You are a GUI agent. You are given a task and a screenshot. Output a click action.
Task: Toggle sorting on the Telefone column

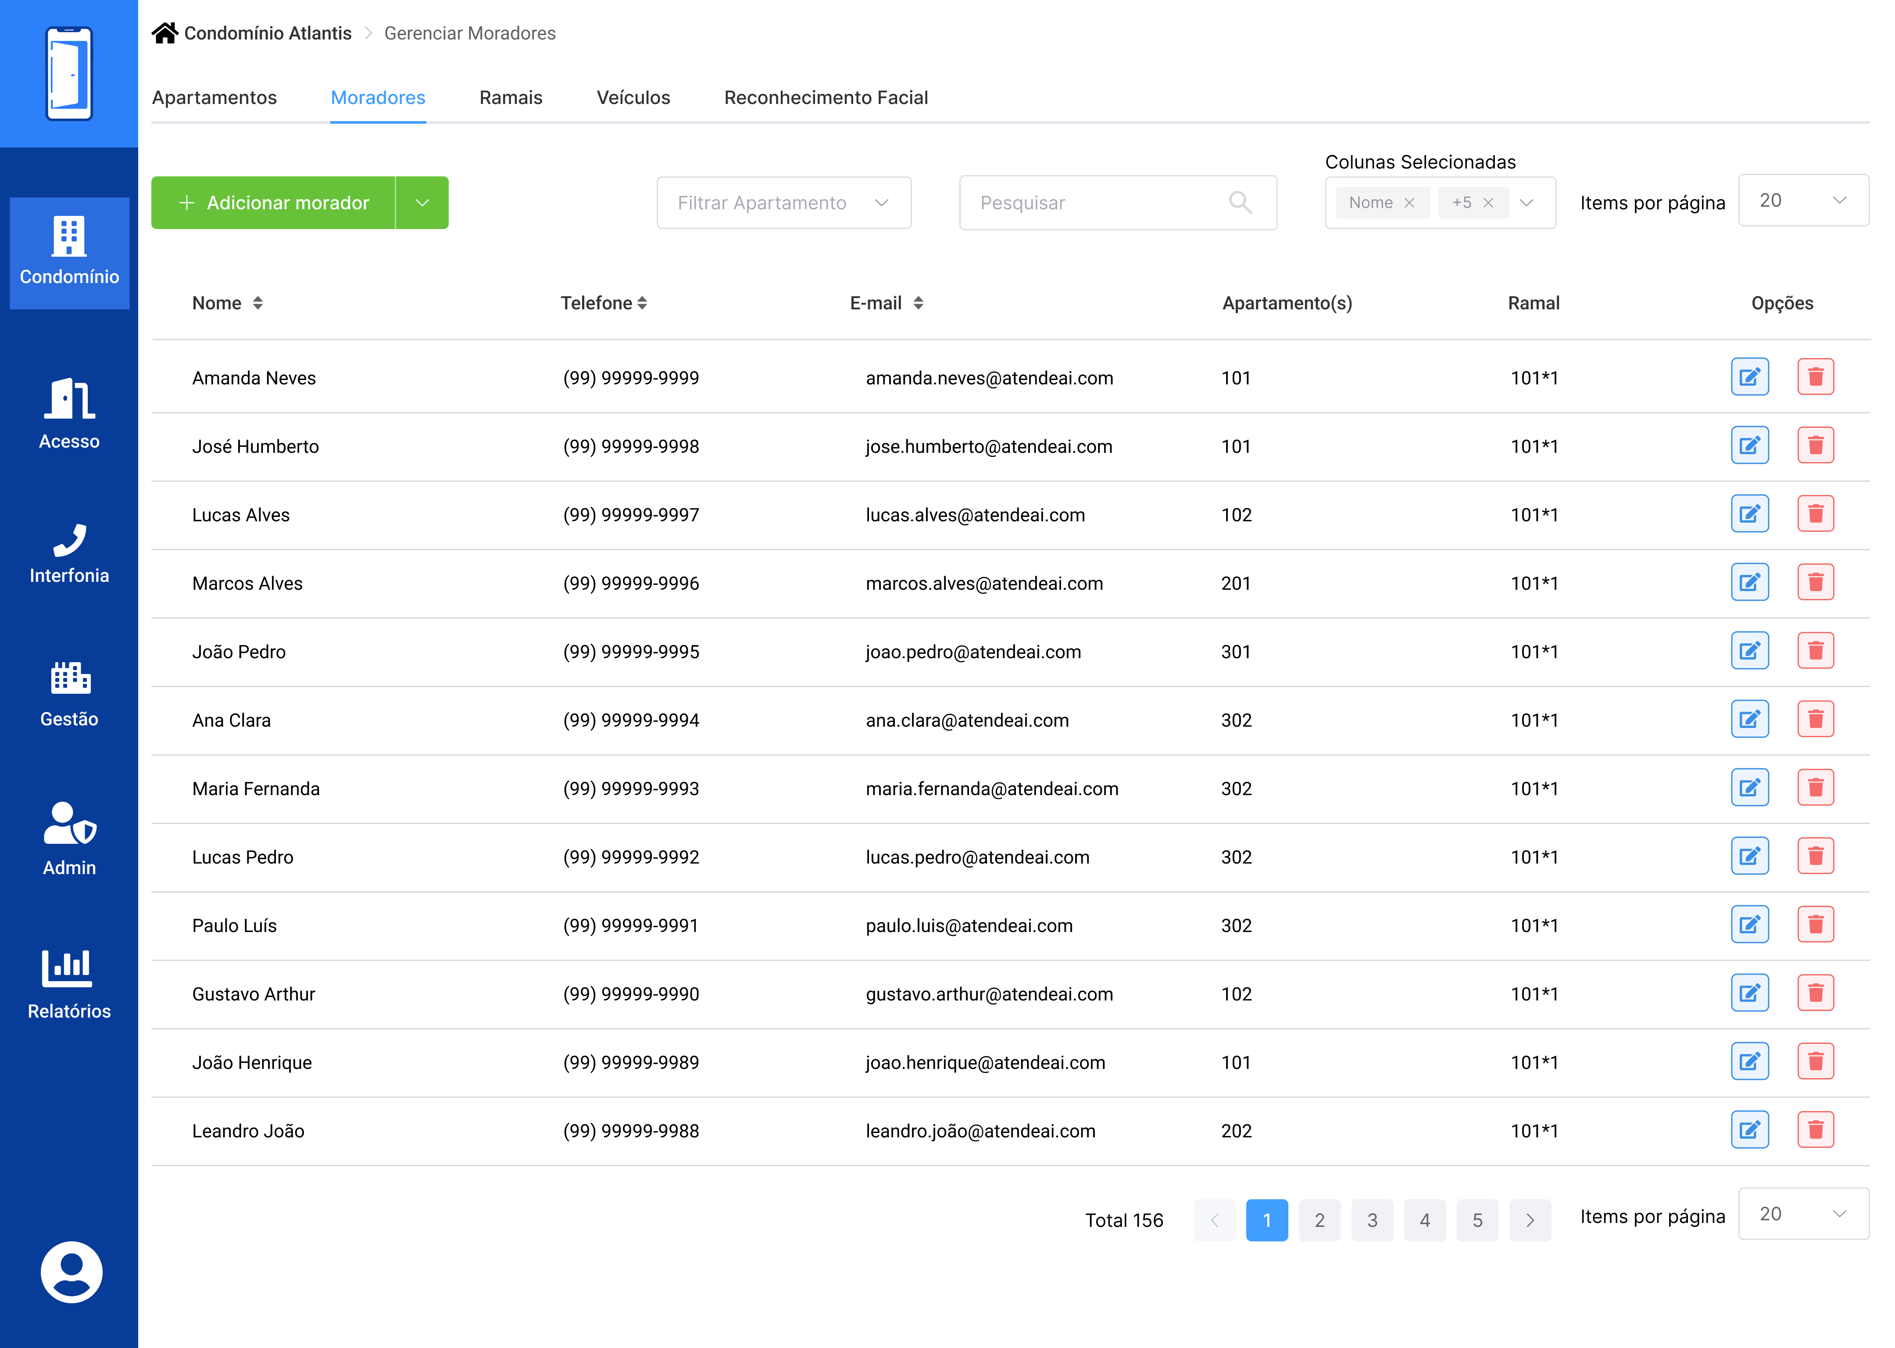tap(642, 303)
